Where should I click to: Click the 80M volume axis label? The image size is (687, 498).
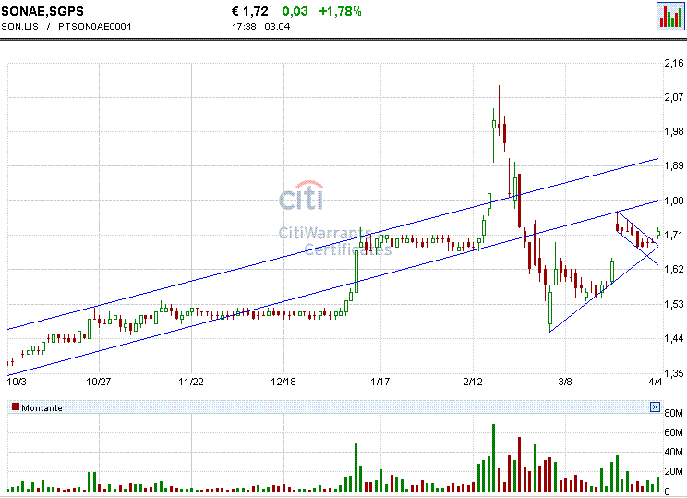[674, 413]
